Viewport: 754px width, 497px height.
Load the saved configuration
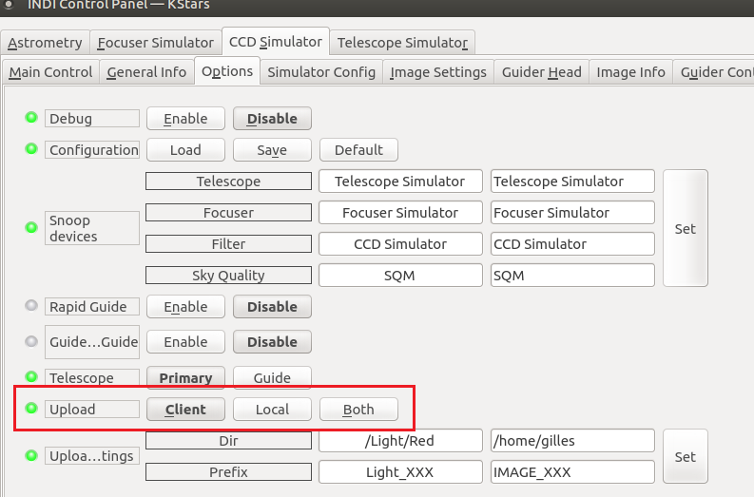tap(185, 150)
